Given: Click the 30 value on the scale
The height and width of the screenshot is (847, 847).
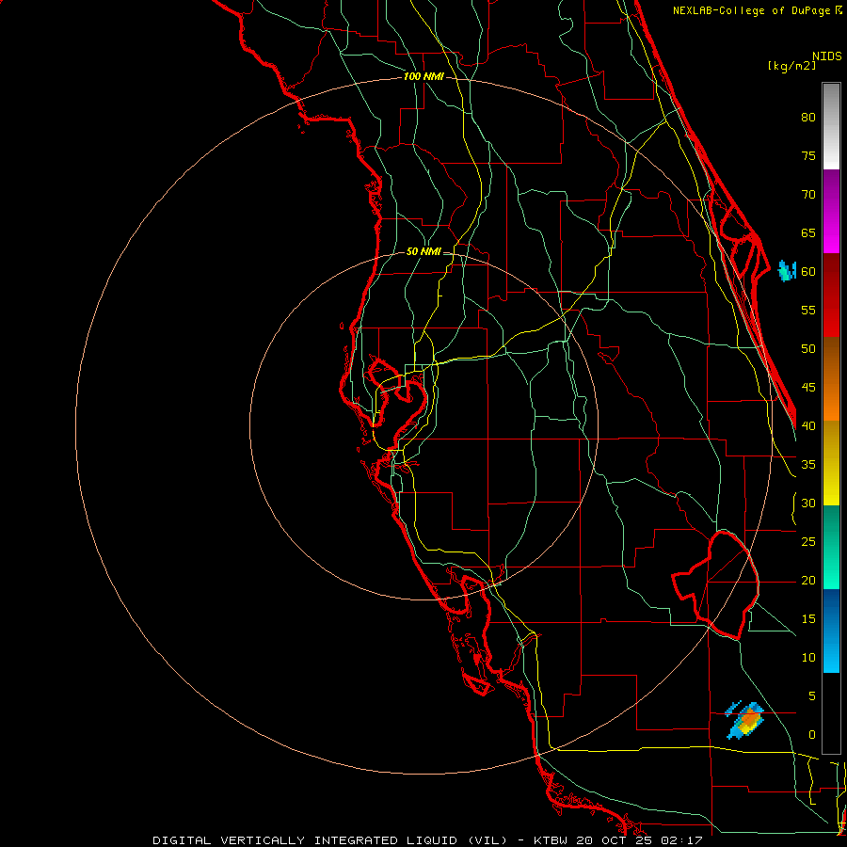Looking at the screenshot, I should (x=808, y=503).
